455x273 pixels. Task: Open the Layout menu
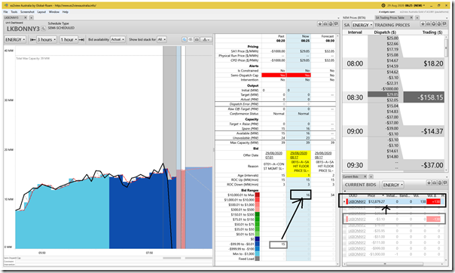41,12
